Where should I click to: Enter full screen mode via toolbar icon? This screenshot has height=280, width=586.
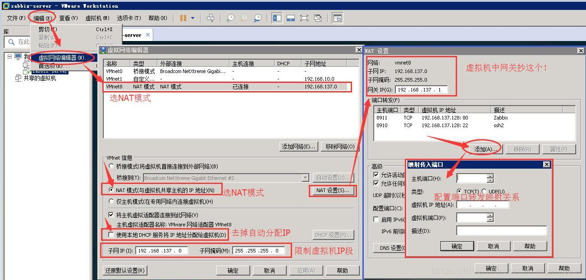click(x=304, y=18)
